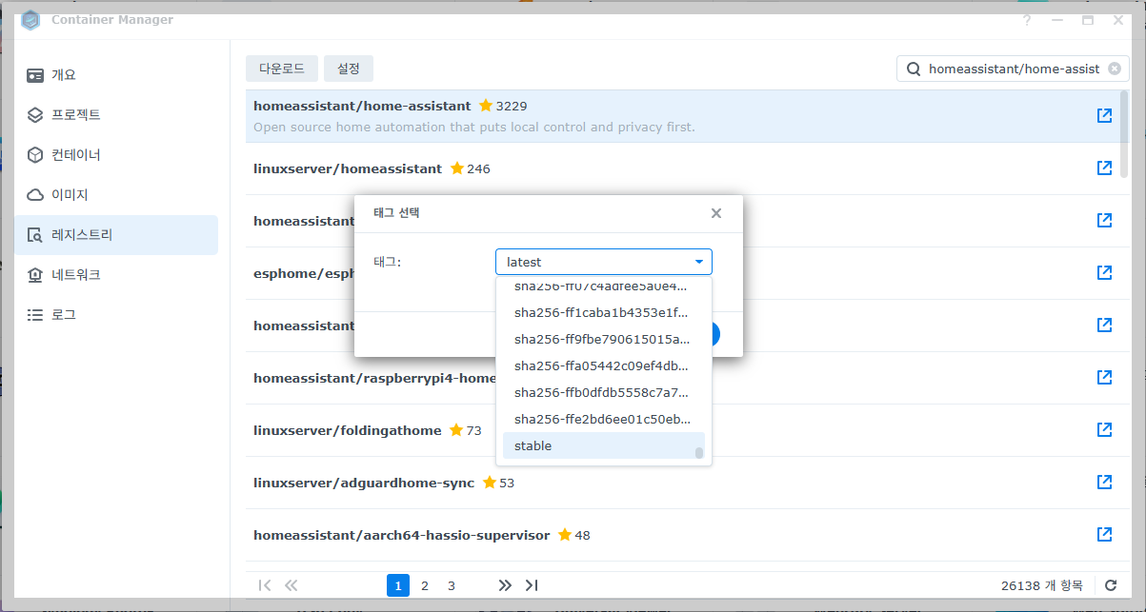
Task: Open 로그 in the sidebar
Action: [x=115, y=314]
